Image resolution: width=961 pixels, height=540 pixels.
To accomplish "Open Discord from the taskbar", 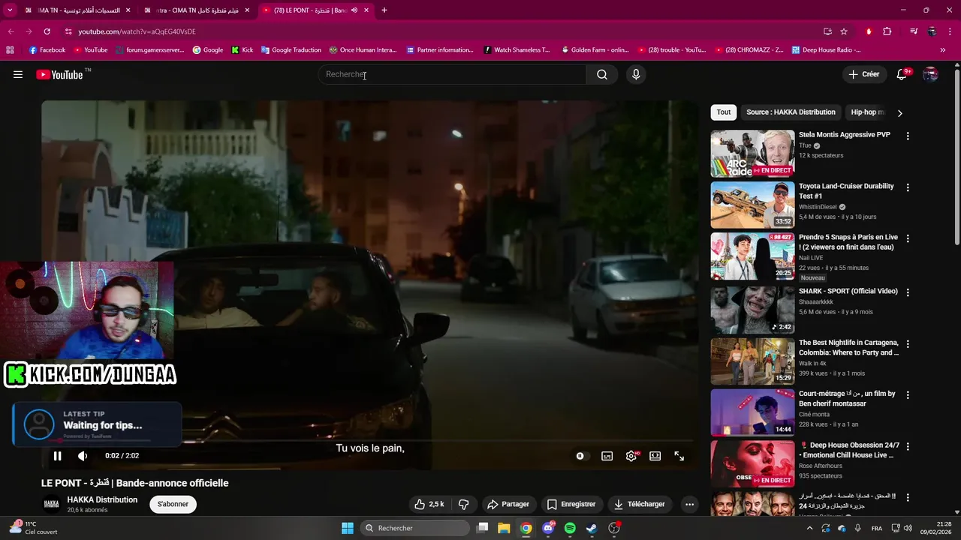I will (548, 528).
